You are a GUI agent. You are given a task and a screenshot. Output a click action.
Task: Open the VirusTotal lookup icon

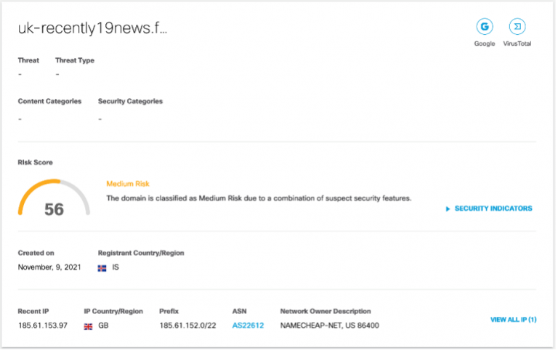tap(517, 27)
